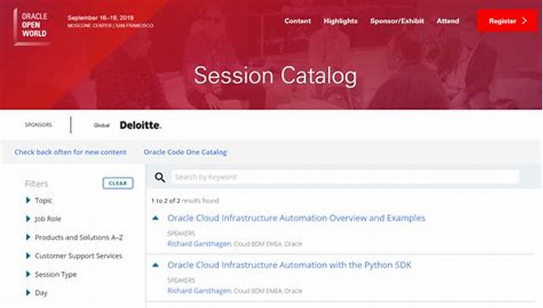Open the Content menu
This screenshot has width=543, height=308.
tap(297, 21)
